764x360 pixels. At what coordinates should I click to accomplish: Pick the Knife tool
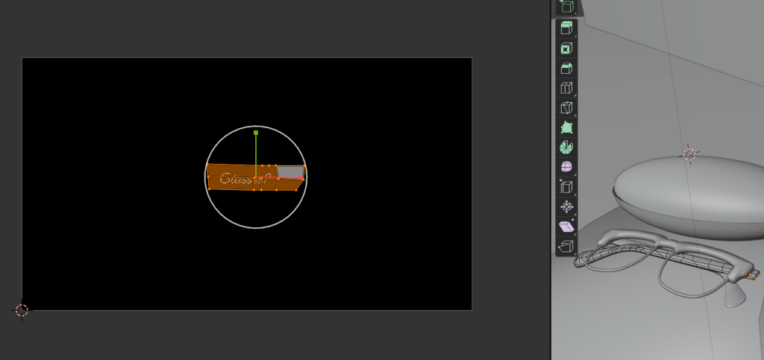(566, 108)
